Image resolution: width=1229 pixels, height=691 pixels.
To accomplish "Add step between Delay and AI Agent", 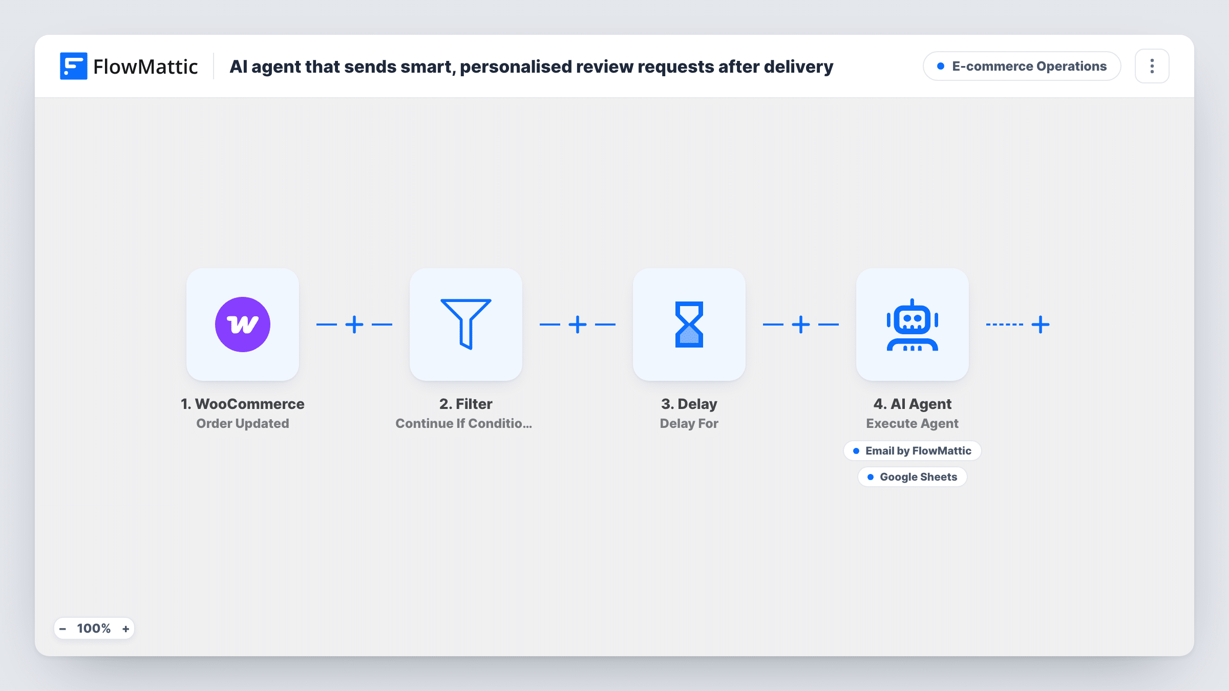I will click(801, 325).
